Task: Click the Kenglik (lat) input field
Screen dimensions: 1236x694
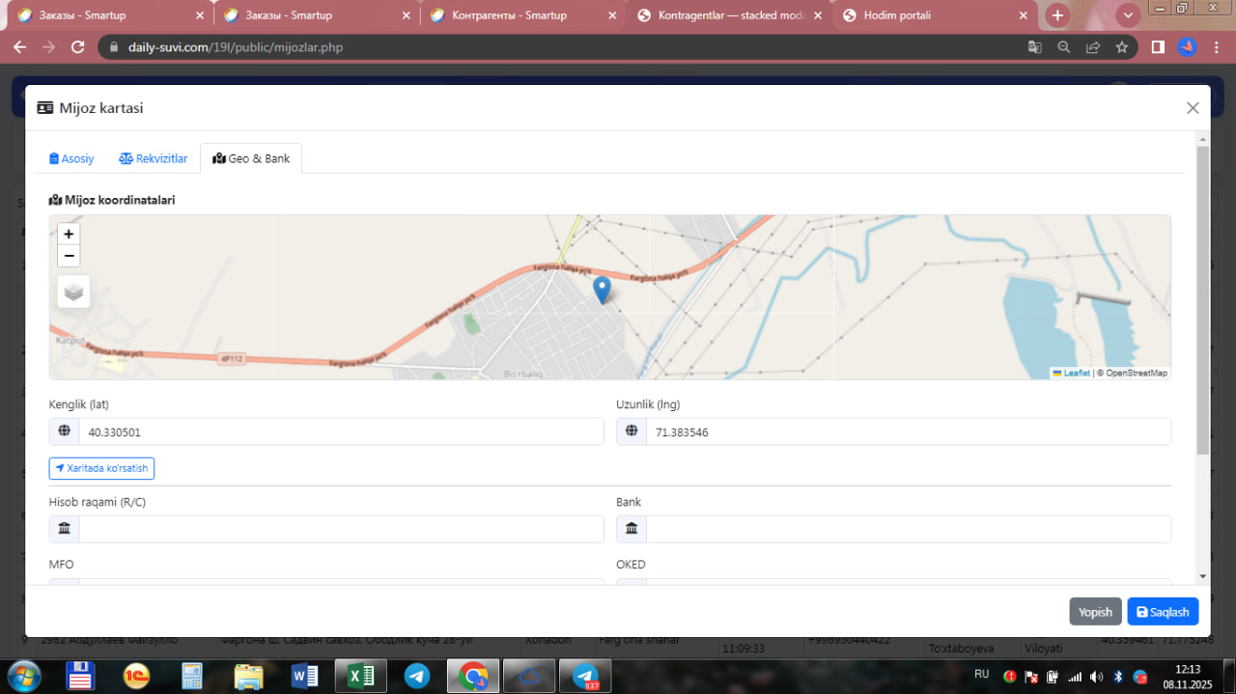Action: point(340,432)
